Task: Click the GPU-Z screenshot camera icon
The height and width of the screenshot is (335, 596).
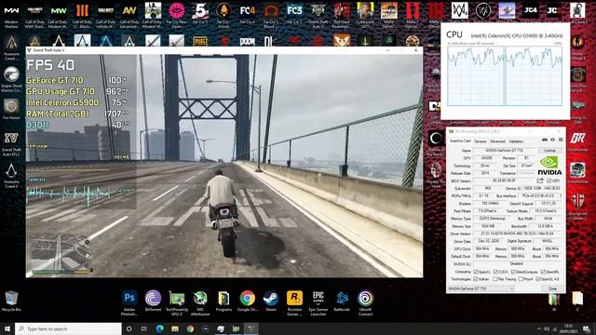Action: (x=544, y=141)
